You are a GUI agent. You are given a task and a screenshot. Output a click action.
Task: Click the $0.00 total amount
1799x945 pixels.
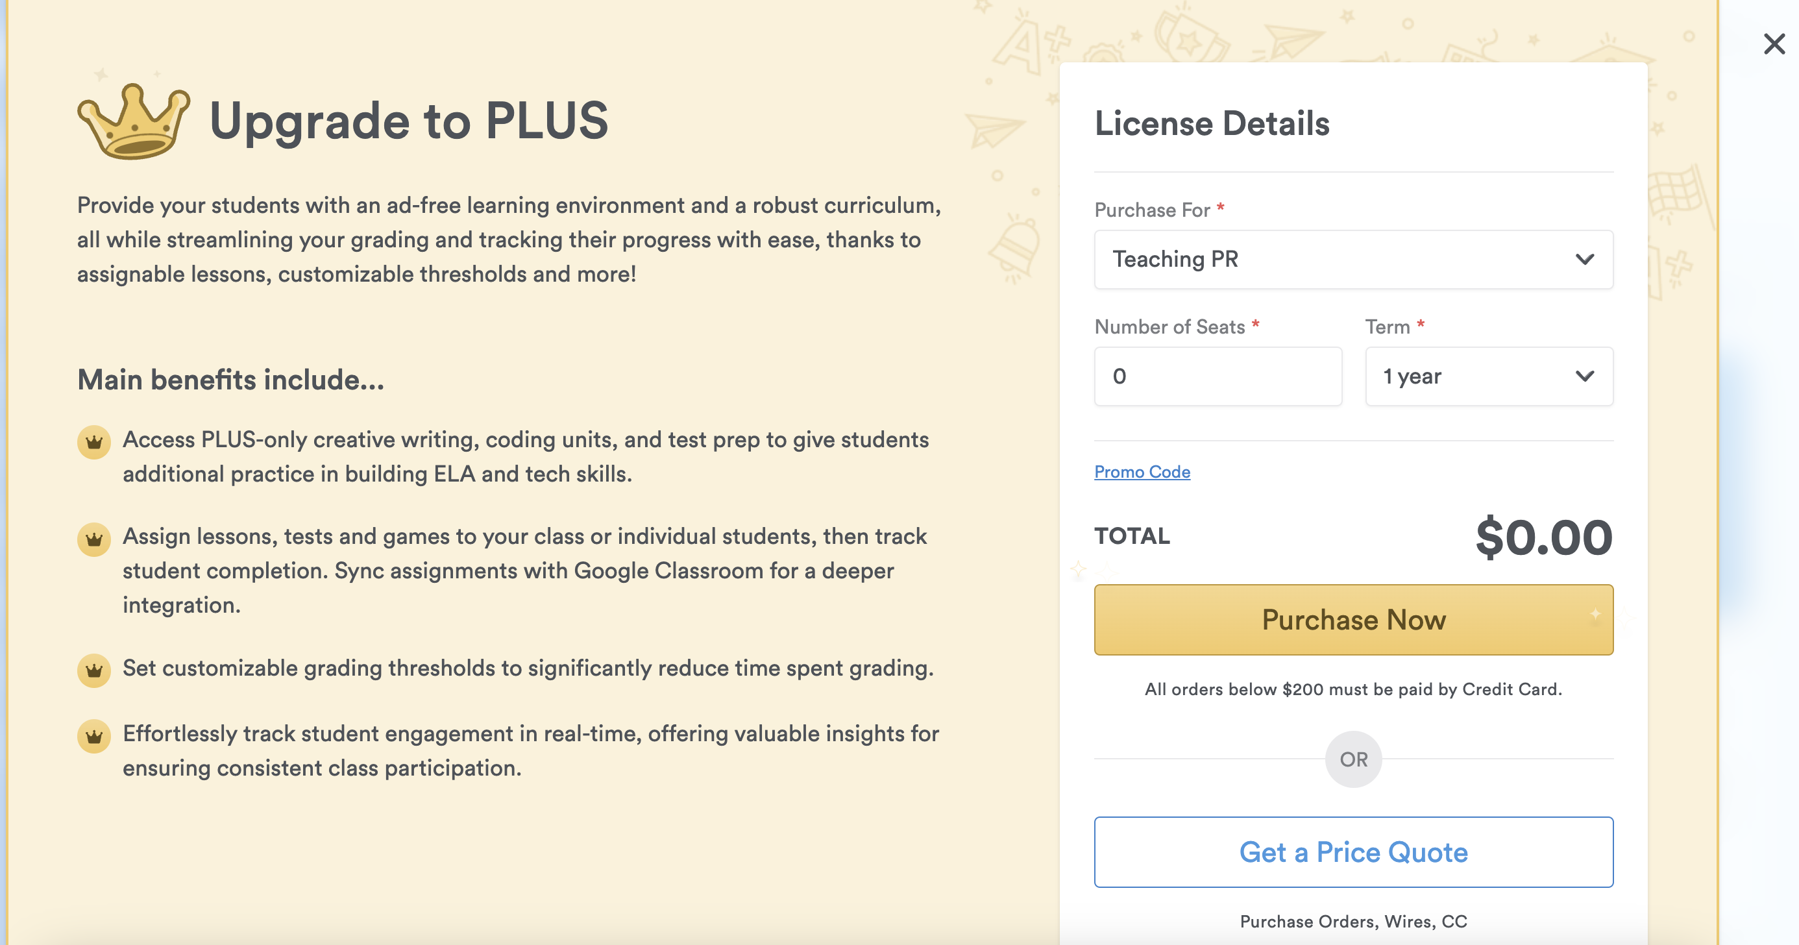pyautogui.click(x=1543, y=538)
